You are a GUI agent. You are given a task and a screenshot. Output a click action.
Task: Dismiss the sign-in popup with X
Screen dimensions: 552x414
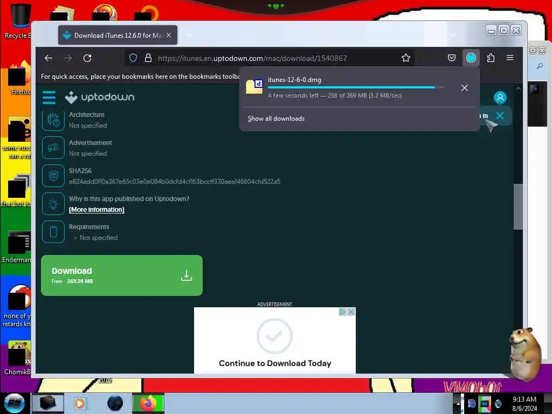pos(500,116)
